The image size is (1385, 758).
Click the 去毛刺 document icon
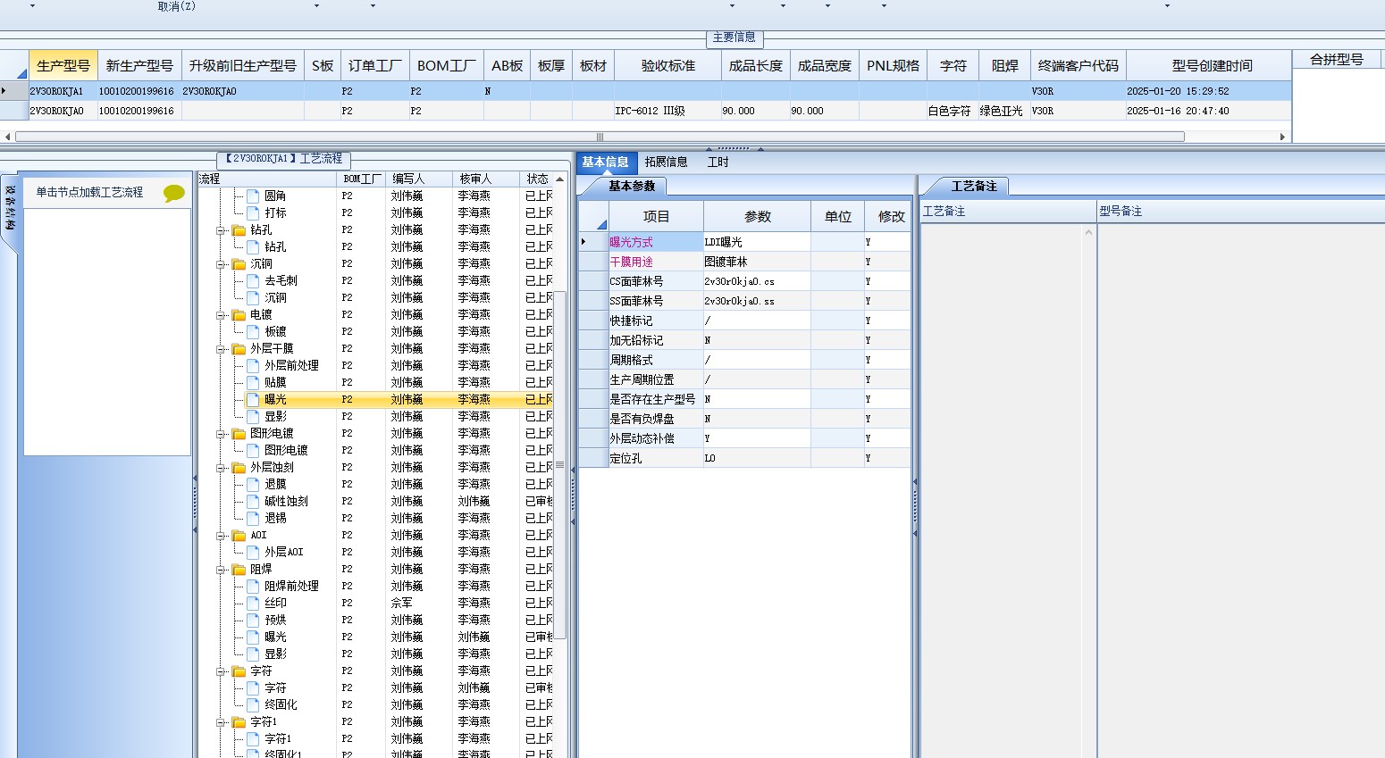coord(253,280)
